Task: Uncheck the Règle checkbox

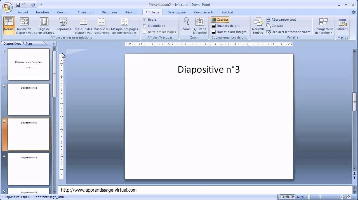Action: pos(145,20)
